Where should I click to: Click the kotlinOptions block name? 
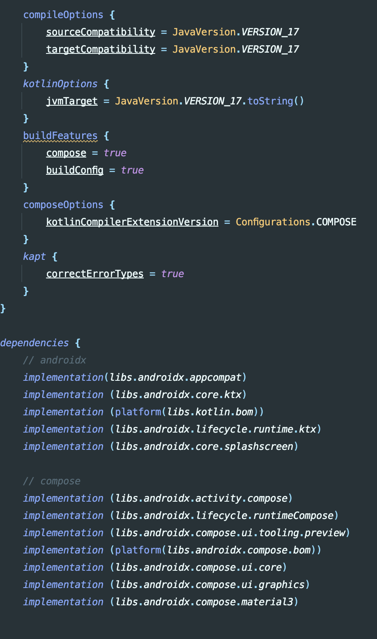pyautogui.click(x=60, y=84)
